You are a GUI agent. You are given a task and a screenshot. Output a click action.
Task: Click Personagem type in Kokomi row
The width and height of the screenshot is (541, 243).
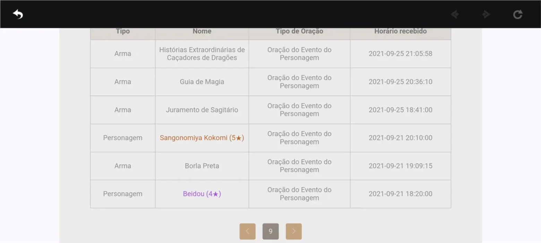point(123,138)
